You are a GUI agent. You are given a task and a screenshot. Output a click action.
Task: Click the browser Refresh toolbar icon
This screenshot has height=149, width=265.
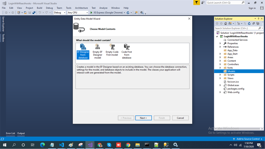point(128,13)
